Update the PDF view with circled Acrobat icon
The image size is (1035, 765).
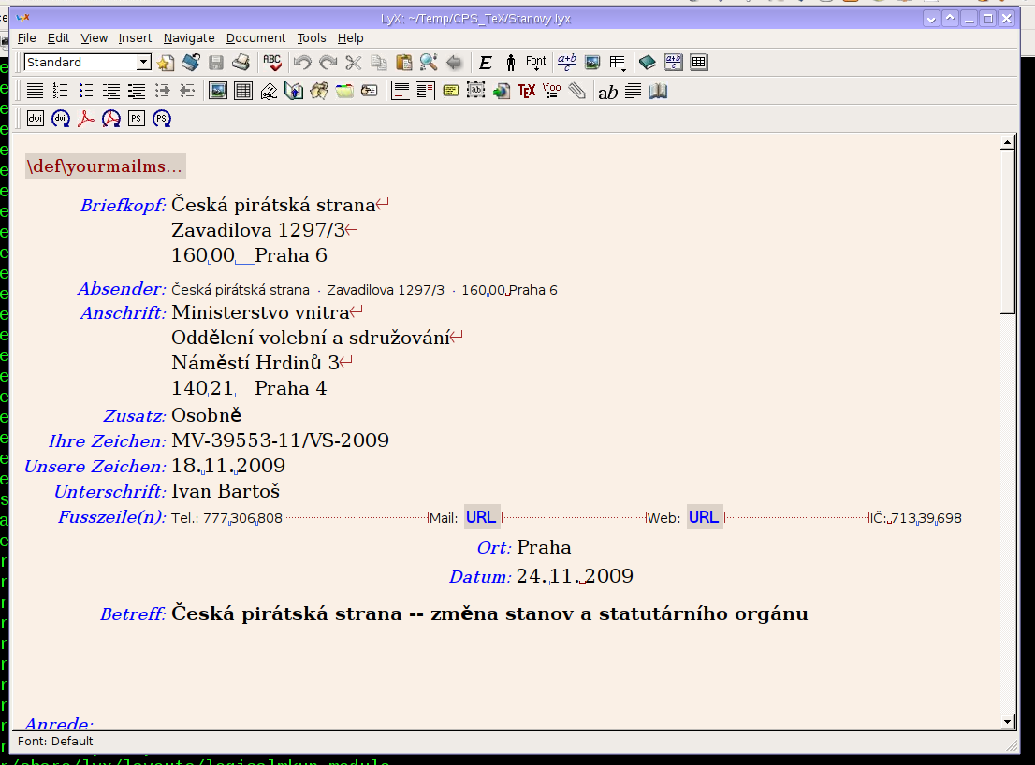tap(110, 119)
